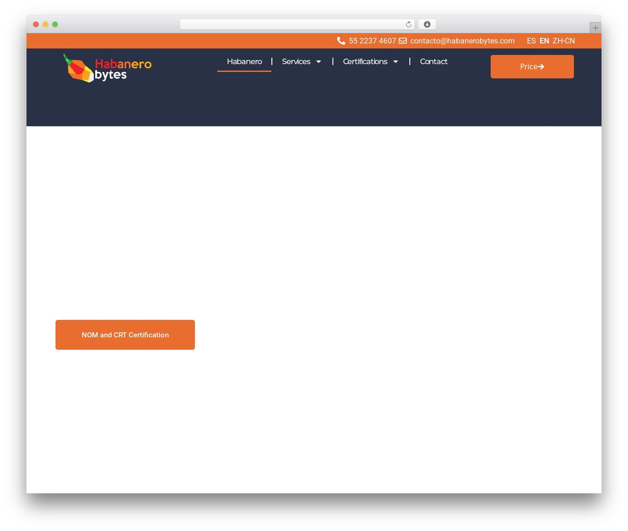Go to the Contact menu item
Screen dimensions: 628x531
coord(434,61)
